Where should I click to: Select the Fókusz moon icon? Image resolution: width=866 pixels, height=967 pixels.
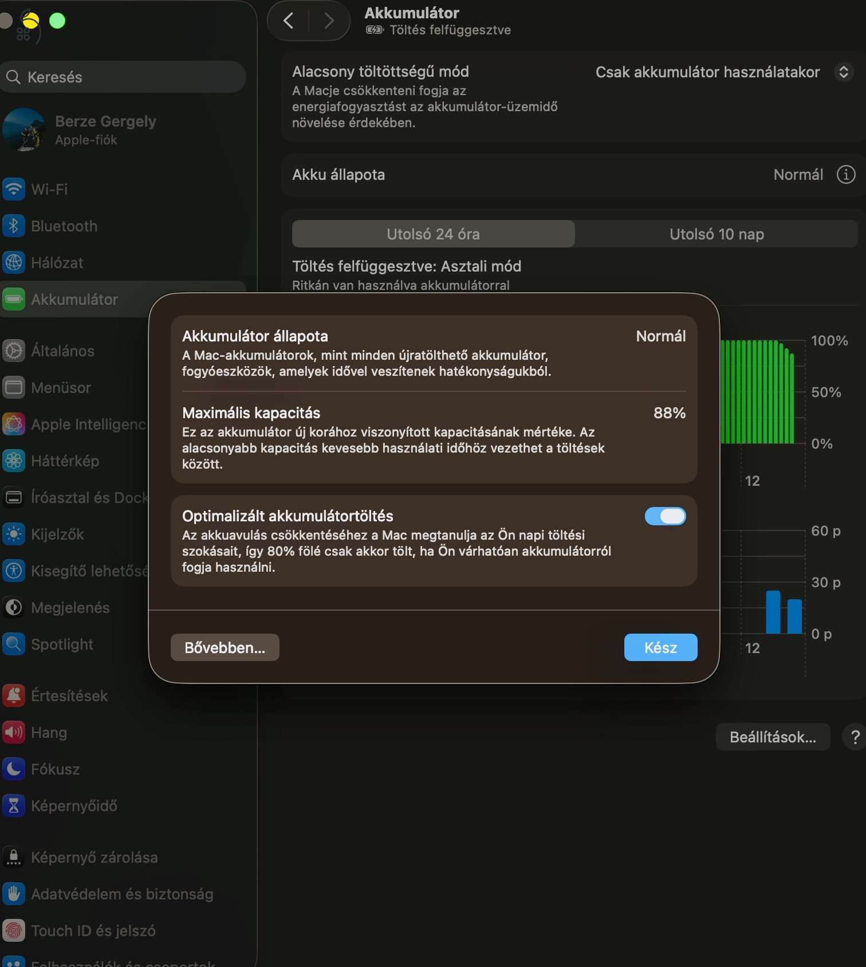point(14,769)
